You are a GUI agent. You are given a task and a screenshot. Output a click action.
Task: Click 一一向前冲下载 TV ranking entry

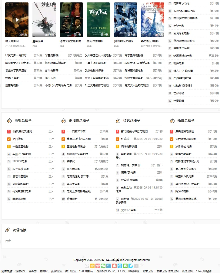pos(76,131)
